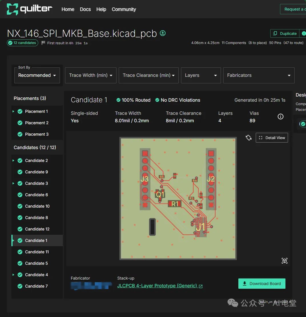
Task: Click the Download Board button
Action: (x=262, y=284)
